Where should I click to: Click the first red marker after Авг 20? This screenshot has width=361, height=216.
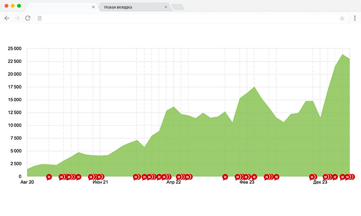pos(49,177)
